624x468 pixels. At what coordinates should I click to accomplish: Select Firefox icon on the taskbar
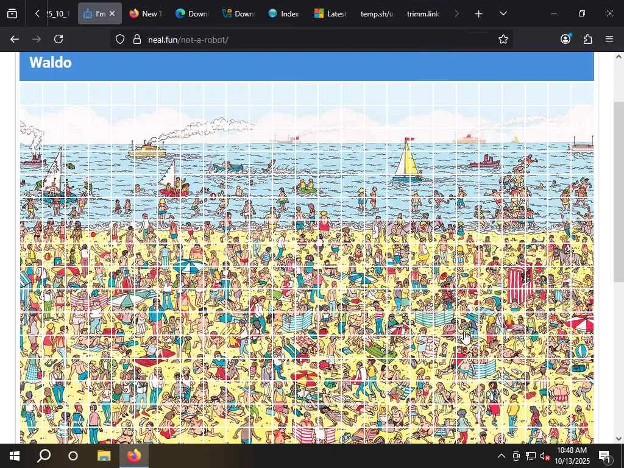[134, 456]
